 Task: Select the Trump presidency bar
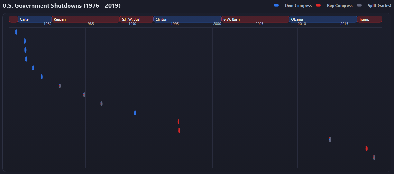point(370,19)
